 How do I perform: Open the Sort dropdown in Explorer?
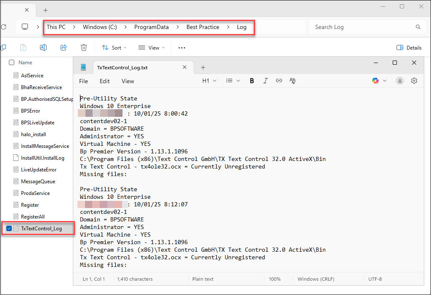[x=114, y=48]
